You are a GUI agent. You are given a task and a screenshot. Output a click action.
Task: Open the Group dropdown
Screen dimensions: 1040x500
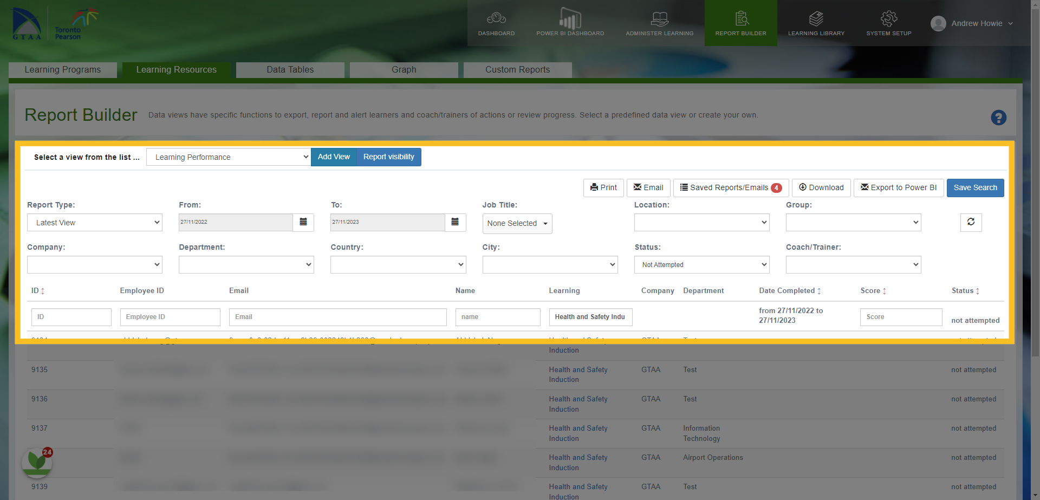(x=853, y=223)
